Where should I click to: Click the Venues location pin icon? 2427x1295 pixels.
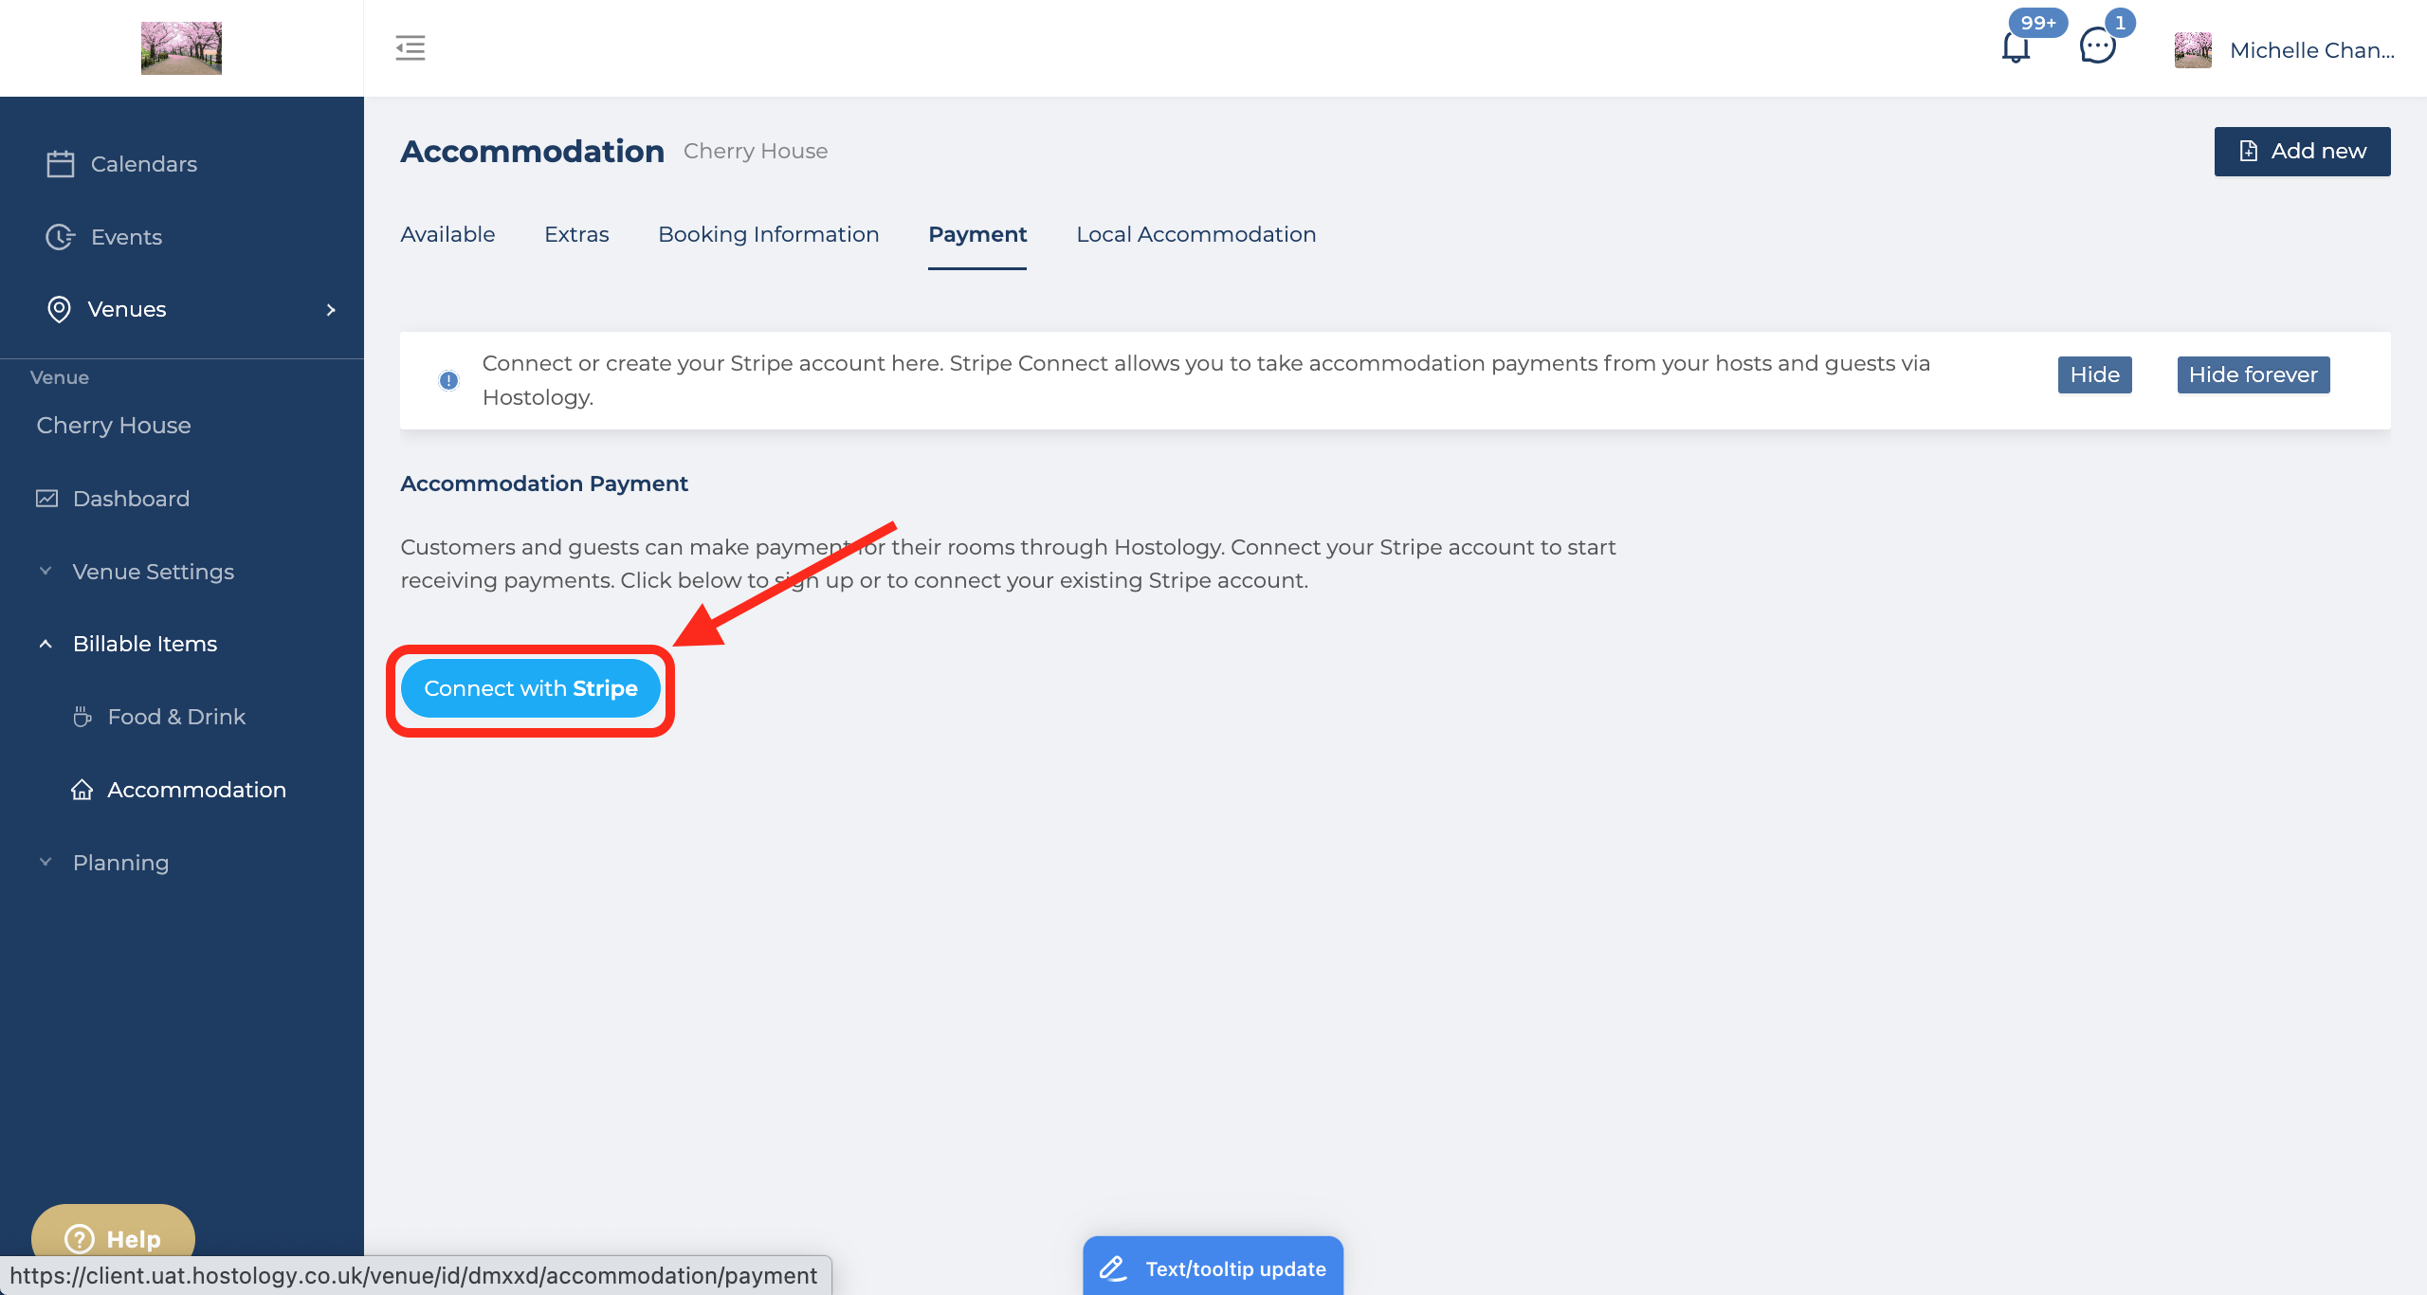point(59,309)
